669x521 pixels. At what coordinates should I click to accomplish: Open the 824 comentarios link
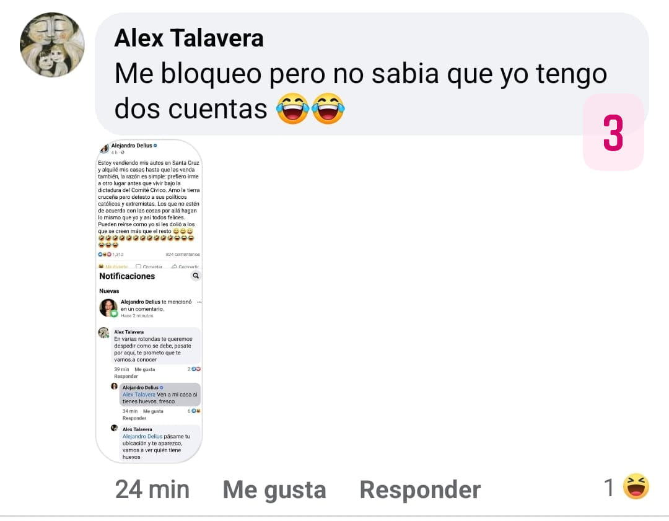coord(183,255)
